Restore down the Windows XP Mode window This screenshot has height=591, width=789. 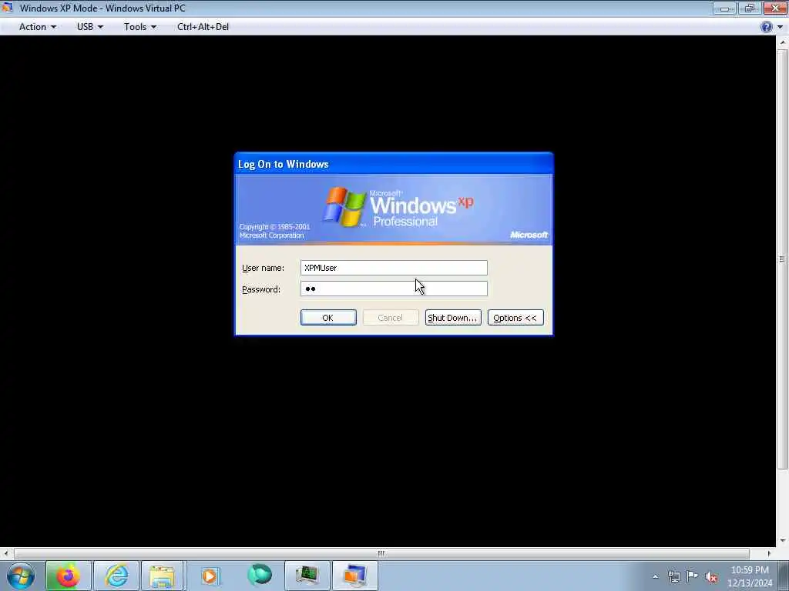click(x=749, y=8)
